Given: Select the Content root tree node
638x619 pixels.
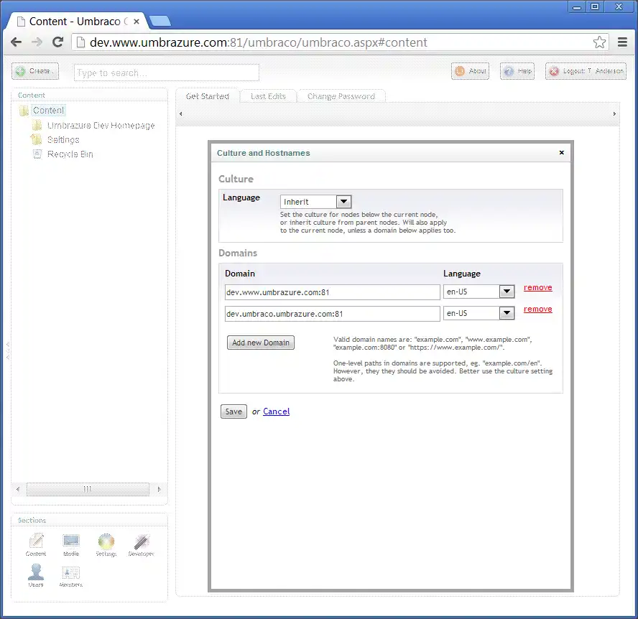Looking at the screenshot, I should [48, 110].
